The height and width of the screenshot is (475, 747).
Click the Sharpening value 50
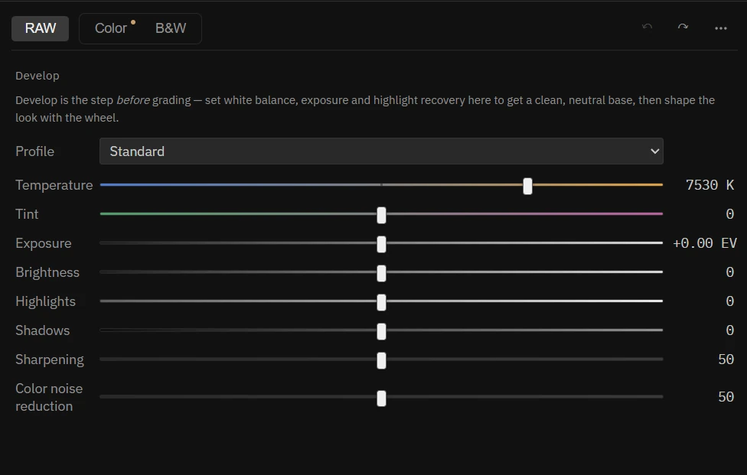point(726,360)
